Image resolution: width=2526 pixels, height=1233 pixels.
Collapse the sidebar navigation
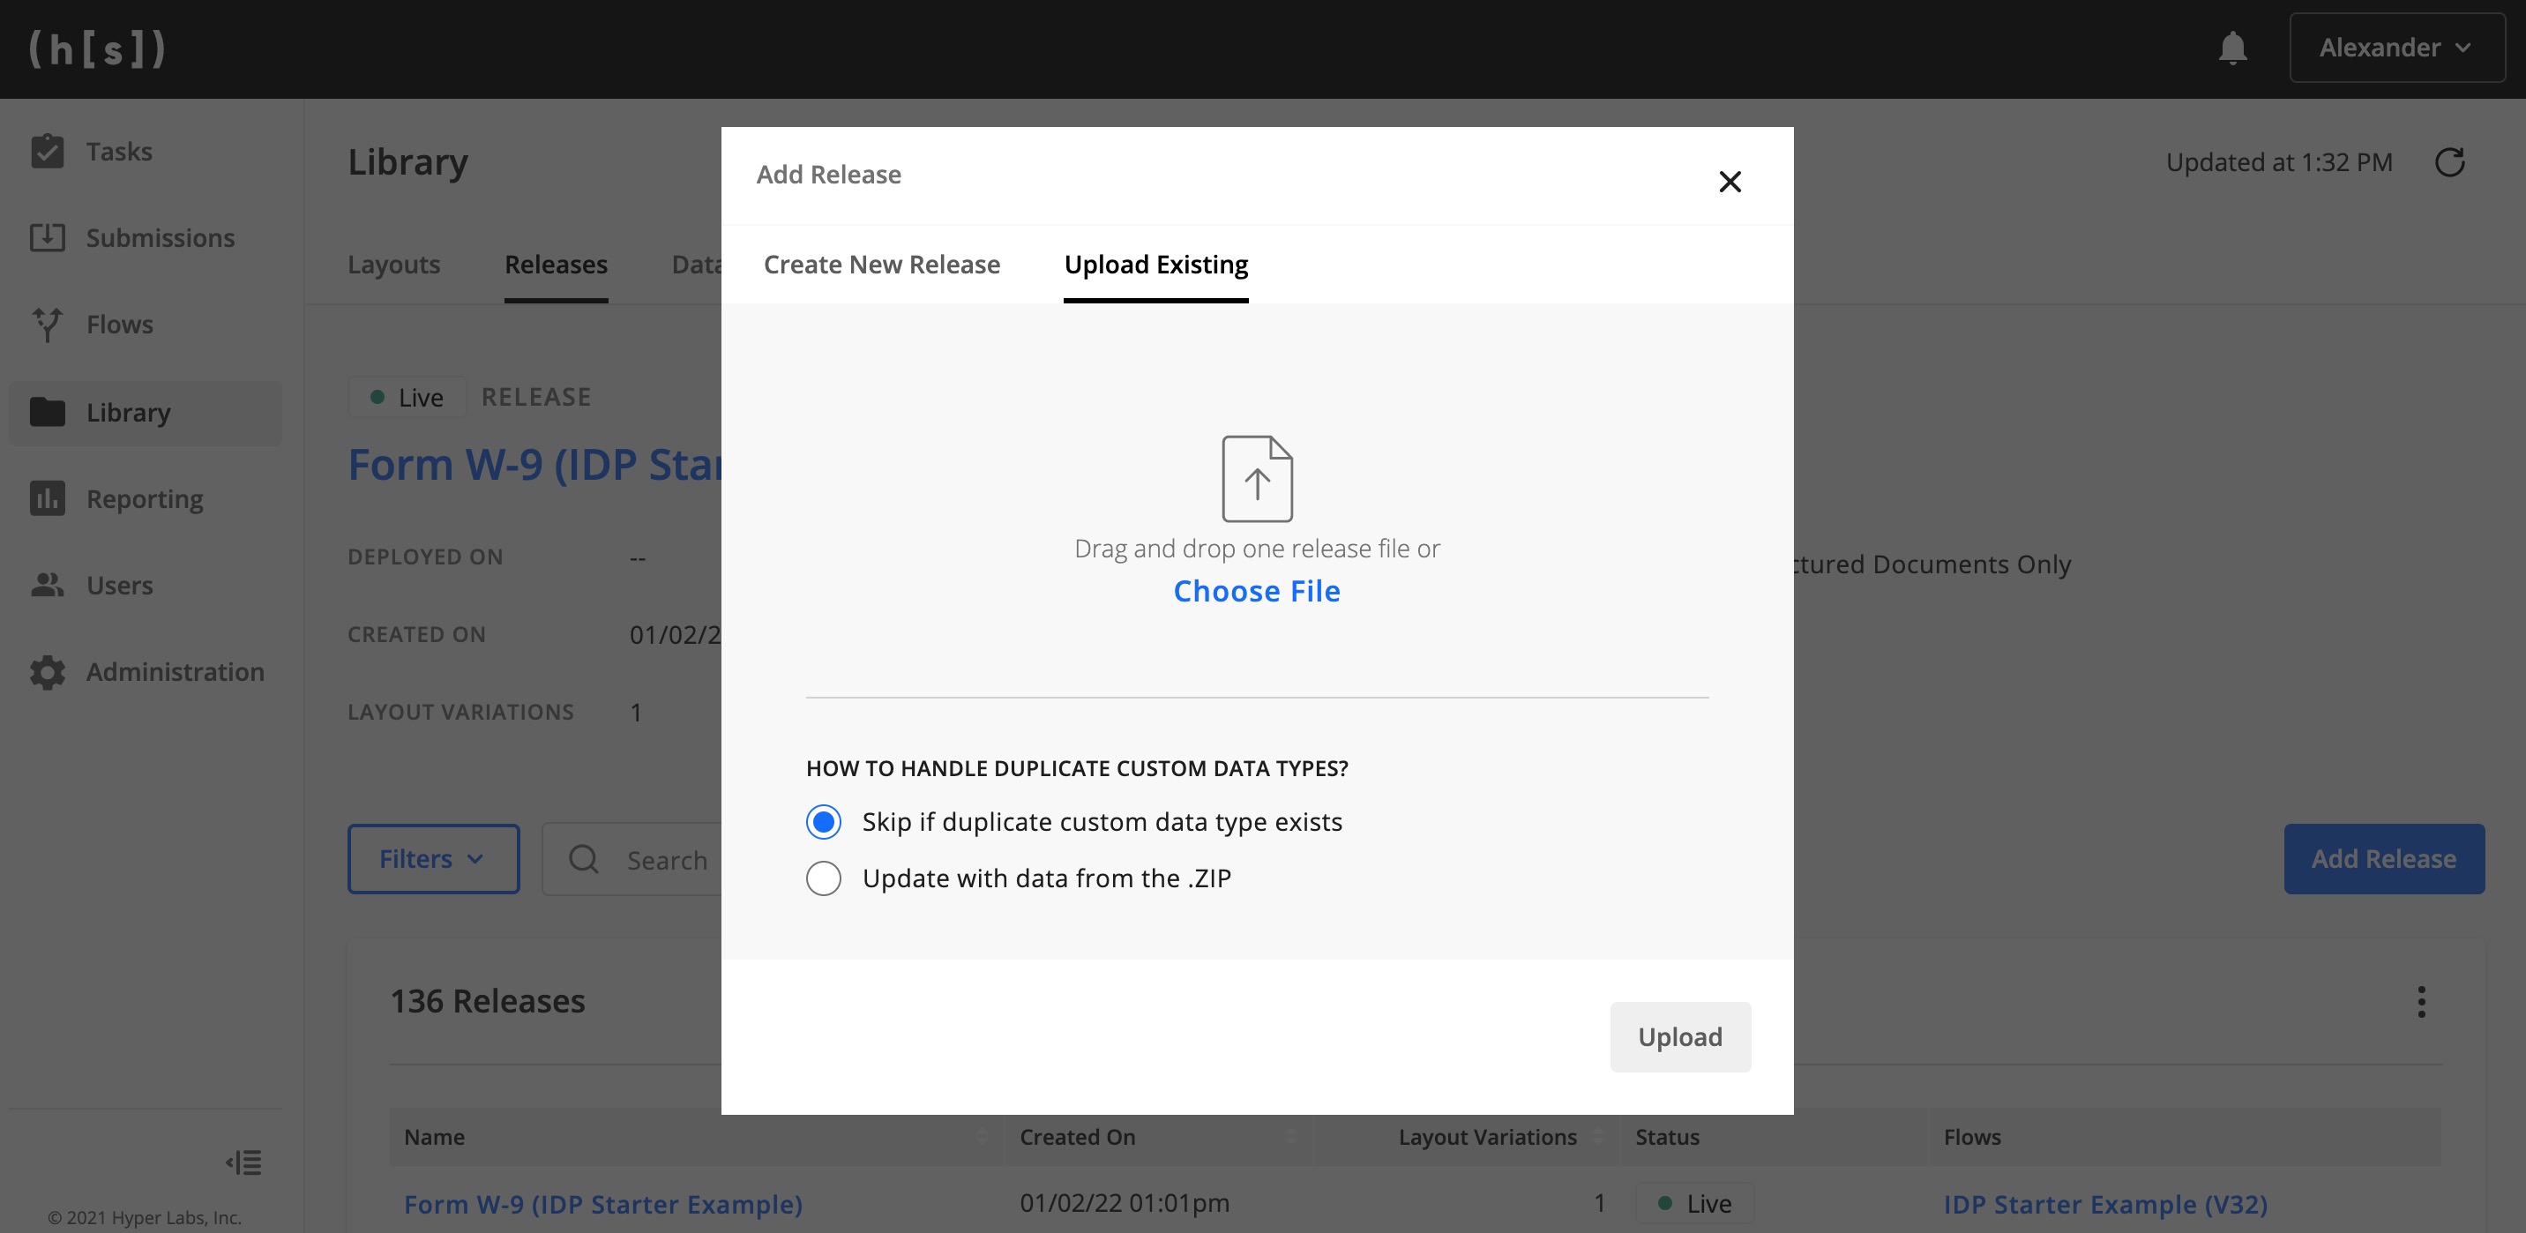[243, 1162]
